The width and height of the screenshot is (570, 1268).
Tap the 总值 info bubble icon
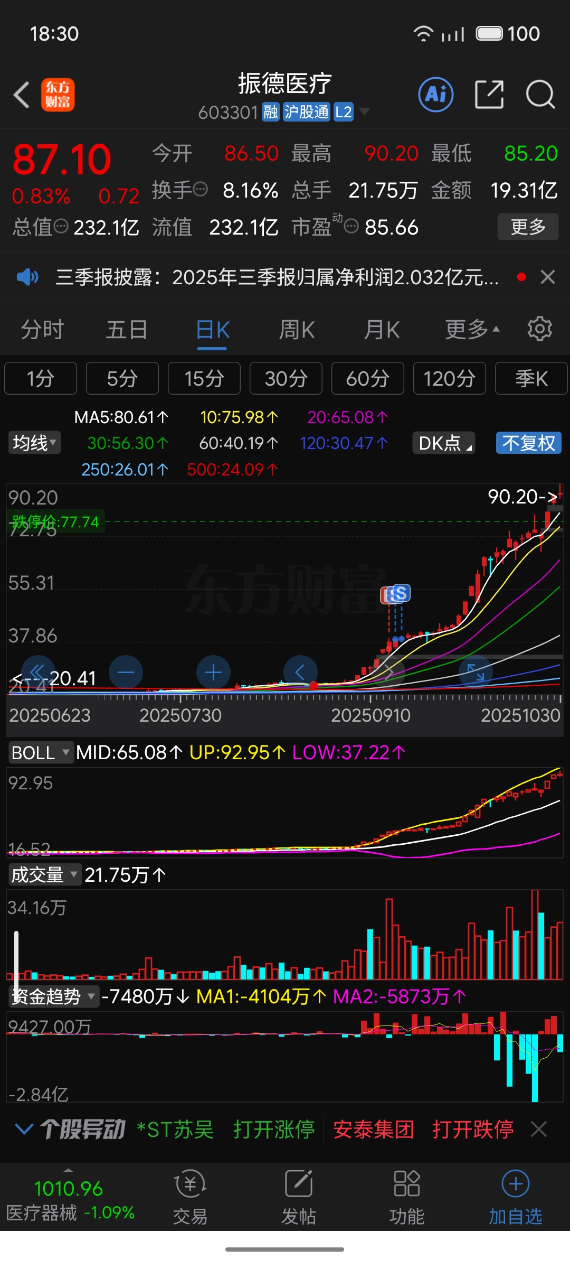pyautogui.click(x=61, y=227)
